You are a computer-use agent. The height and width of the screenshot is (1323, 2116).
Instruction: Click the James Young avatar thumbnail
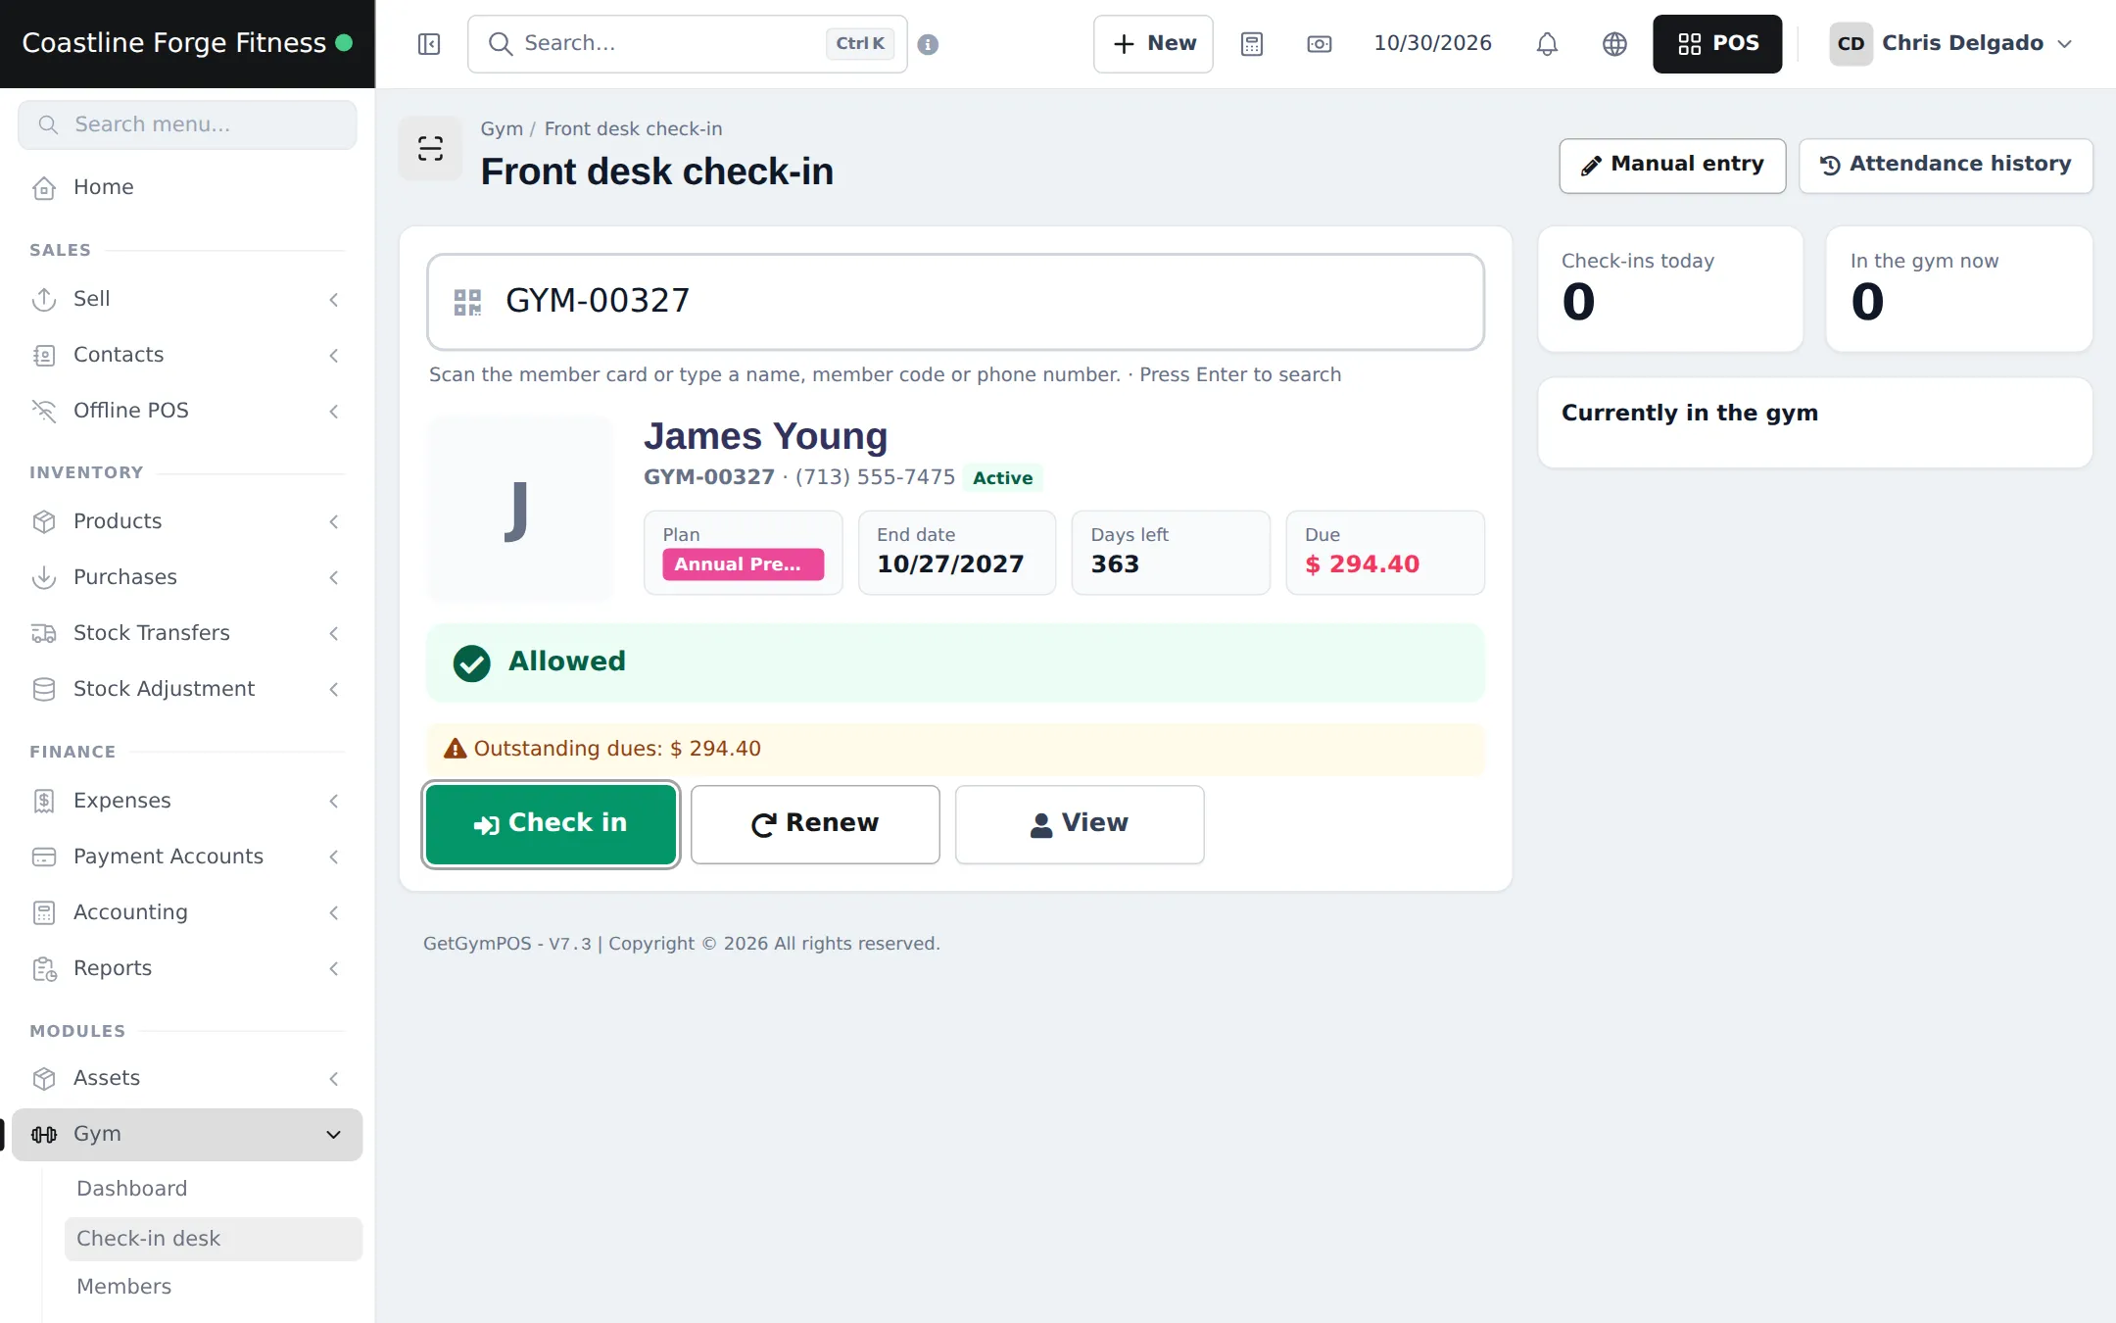click(x=520, y=509)
